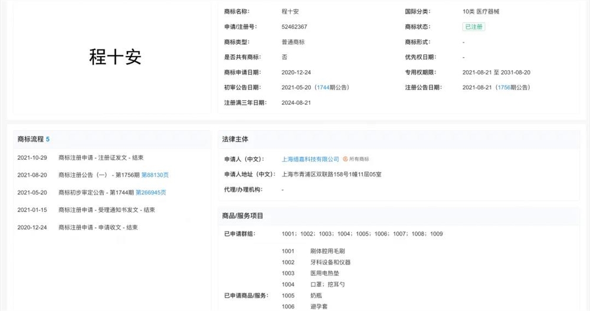
Task: Open applicant link 上海缙嘉科技有限公司
Action: (x=310, y=159)
